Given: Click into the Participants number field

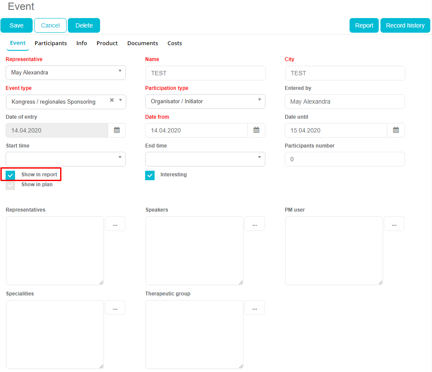Looking at the screenshot, I should (x=345, y=159).
